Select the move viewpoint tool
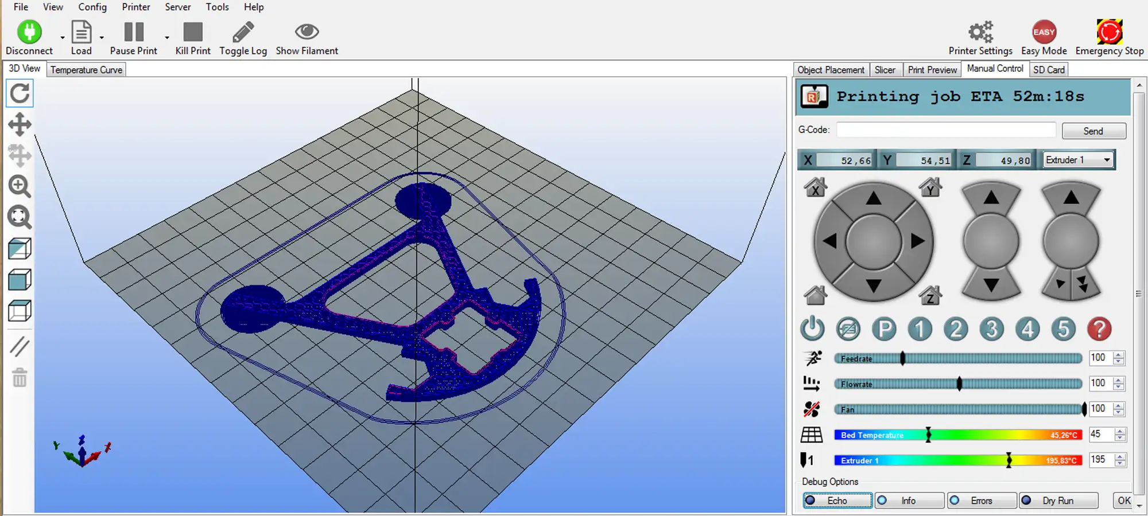This screenshot has width=1148, height=516. click(x=20, y=124)
